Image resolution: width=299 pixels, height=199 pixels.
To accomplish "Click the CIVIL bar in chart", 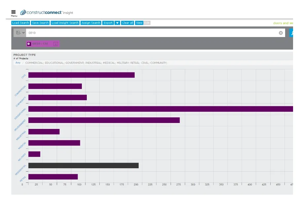I will (x=82, y=75).
